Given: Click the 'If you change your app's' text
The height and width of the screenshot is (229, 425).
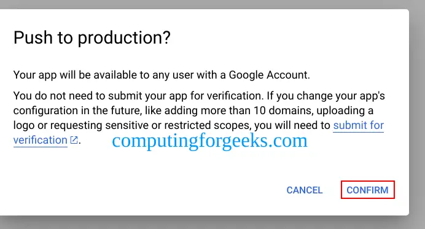Looking at the screenshot, I should [326, 96].
